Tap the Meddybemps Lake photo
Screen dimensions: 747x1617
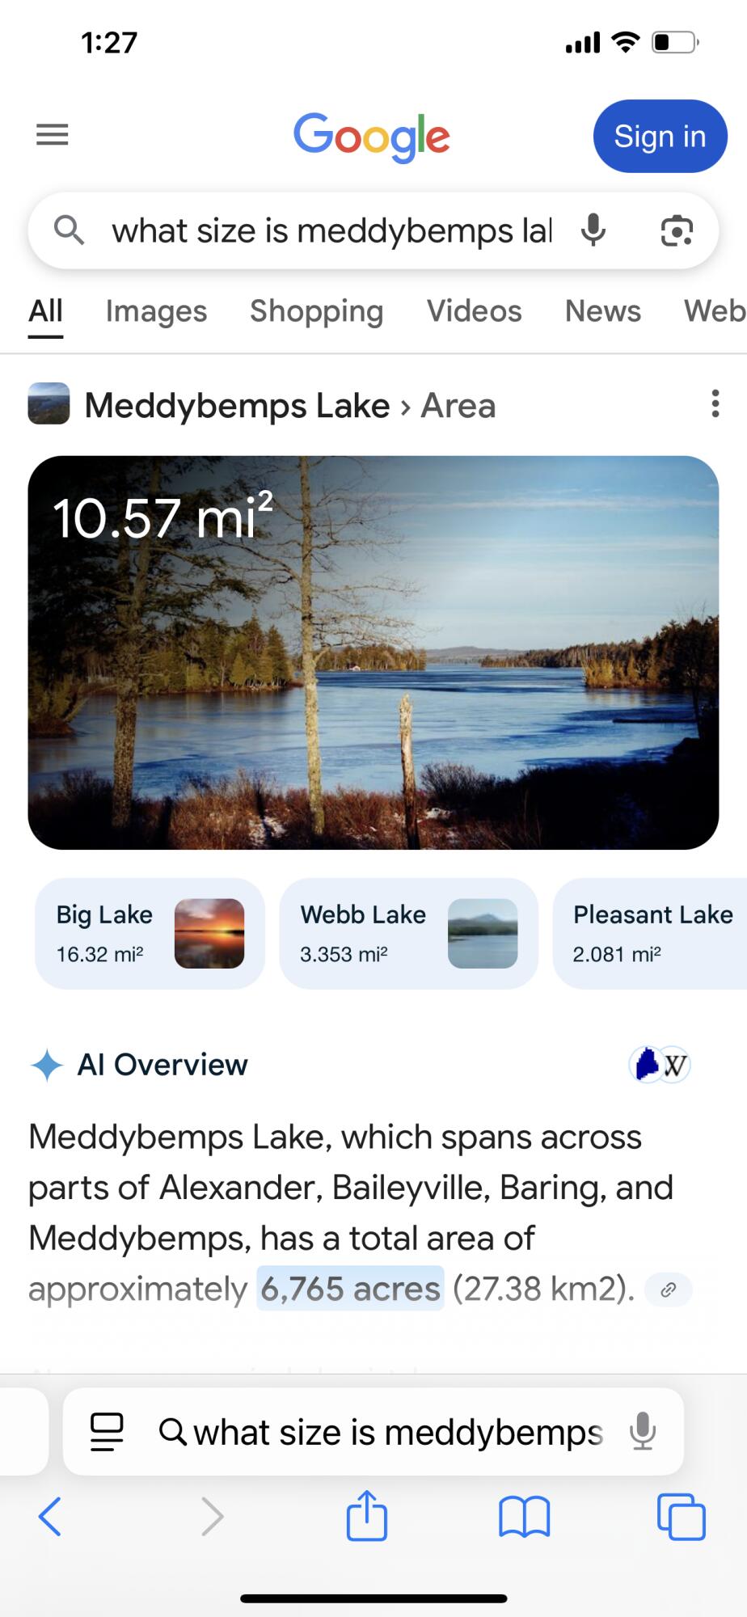(x=373, y=652)
